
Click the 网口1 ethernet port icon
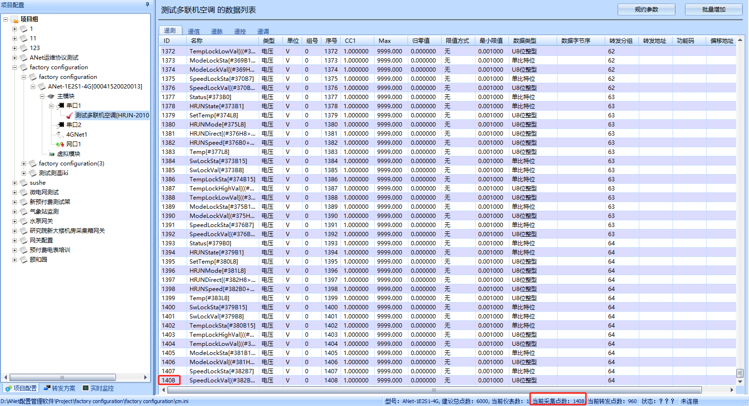coord(61,144)
